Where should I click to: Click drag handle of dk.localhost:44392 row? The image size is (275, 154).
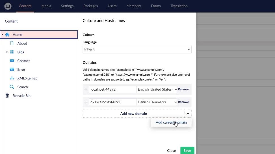click(x=86, y=102)
